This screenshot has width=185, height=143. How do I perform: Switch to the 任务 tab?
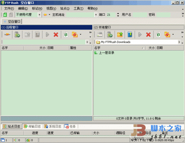point(70,126)
